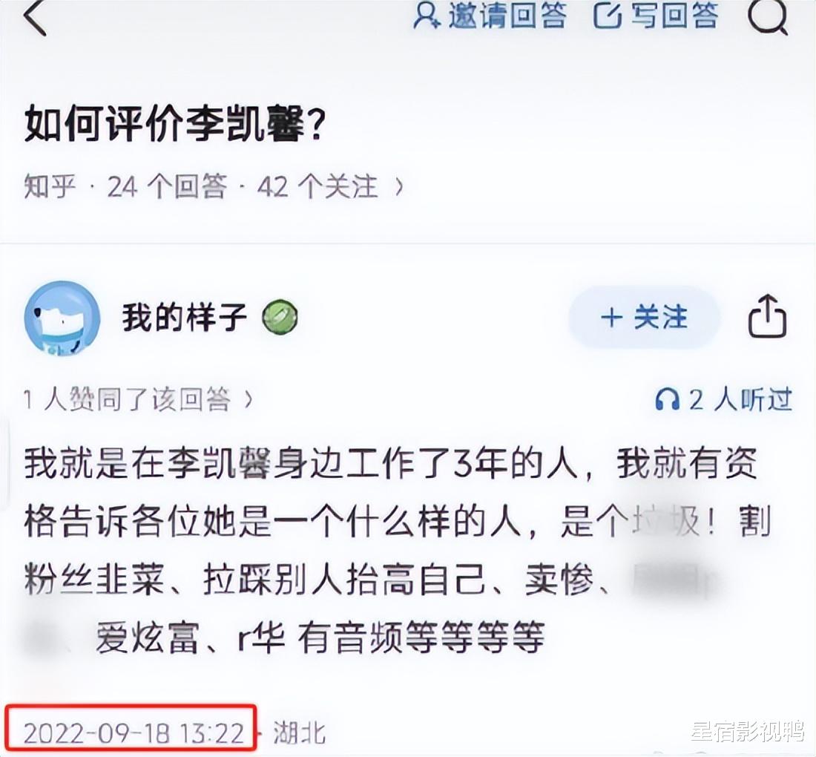The image size is (816, 757).
Task: Click the 2 人听过 listen count
Action: pos(740,400)
